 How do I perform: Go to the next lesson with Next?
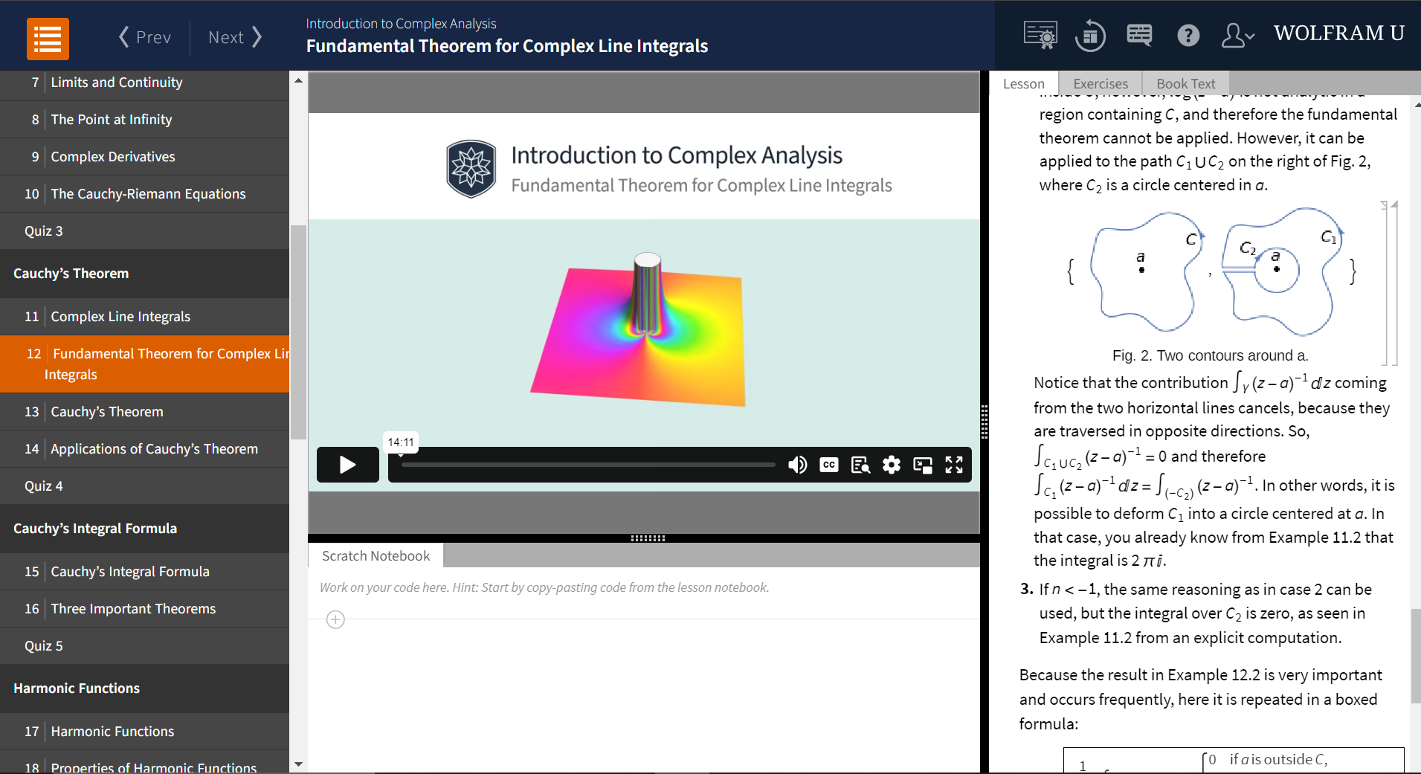tap(235, 37)
